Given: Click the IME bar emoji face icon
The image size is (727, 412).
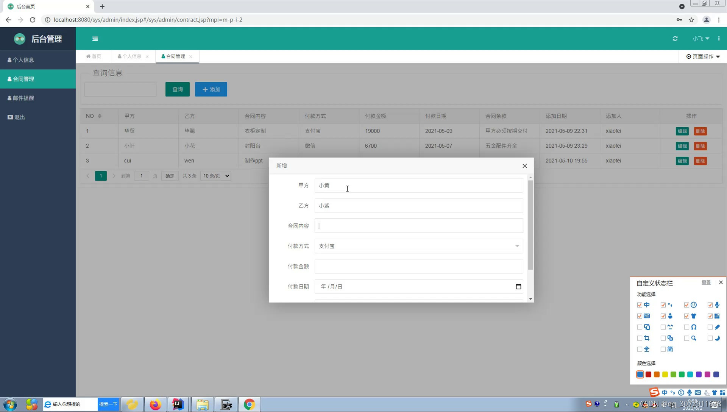Looking at the screenshot, I should pos(681,393).
